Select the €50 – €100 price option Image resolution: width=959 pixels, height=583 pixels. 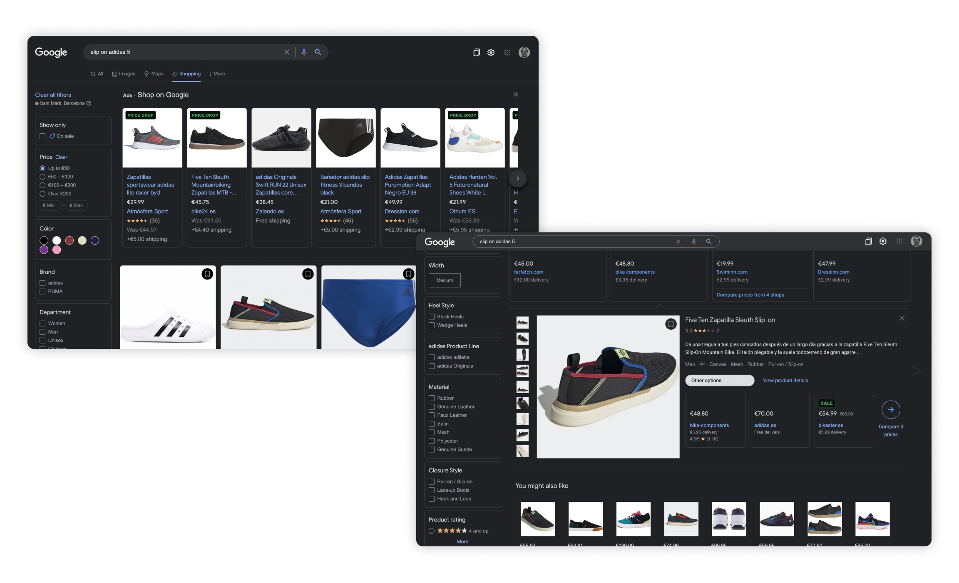[42, 177]
